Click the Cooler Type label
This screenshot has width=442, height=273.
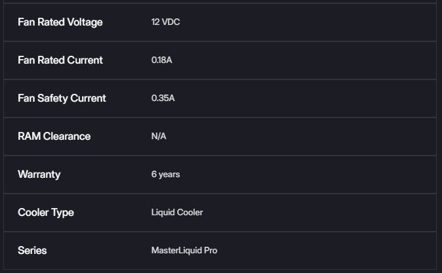tap(46, 213)
